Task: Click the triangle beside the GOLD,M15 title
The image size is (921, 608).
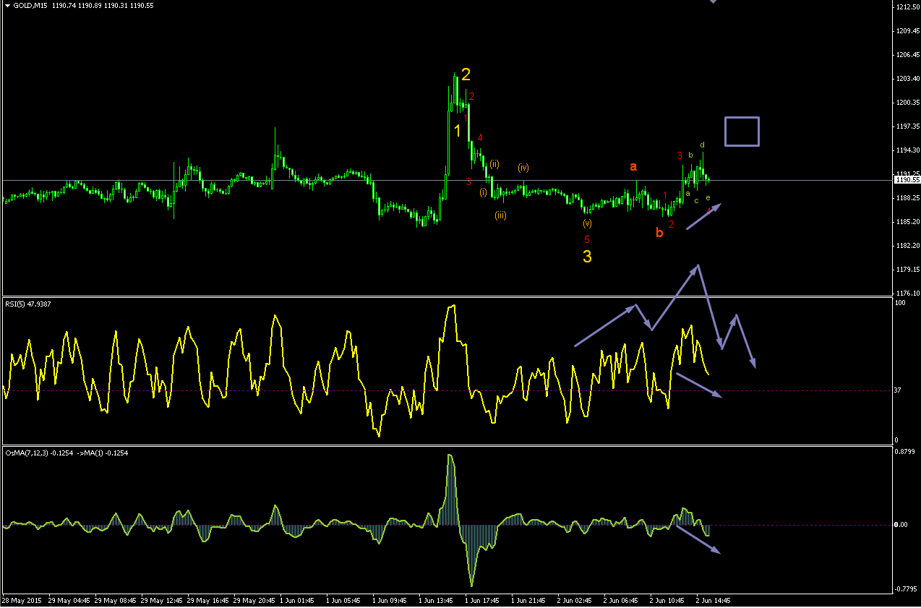Action: [7, 5]
